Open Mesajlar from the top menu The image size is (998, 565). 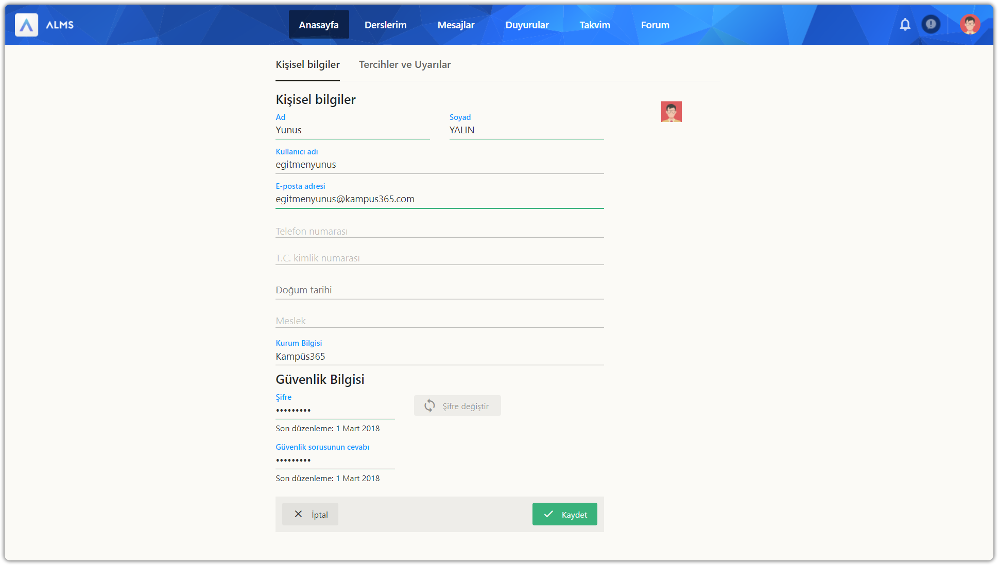(x=456, y=25)
